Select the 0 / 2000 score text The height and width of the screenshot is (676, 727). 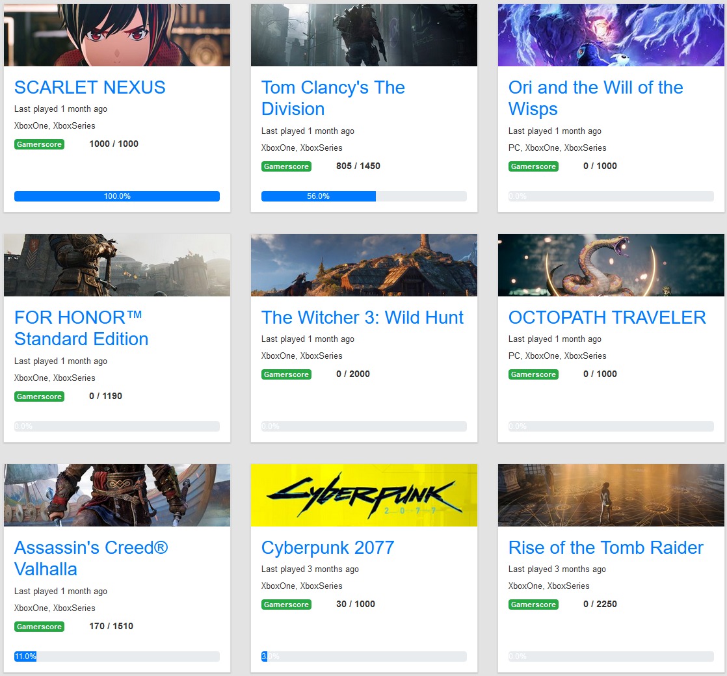point(353,374)
